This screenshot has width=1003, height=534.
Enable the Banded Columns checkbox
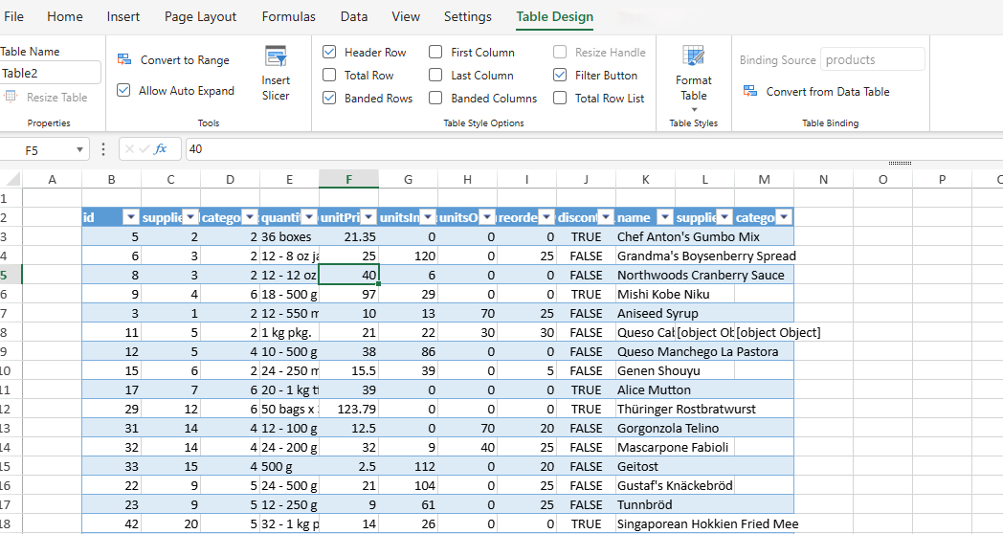[x=435, y=99]
